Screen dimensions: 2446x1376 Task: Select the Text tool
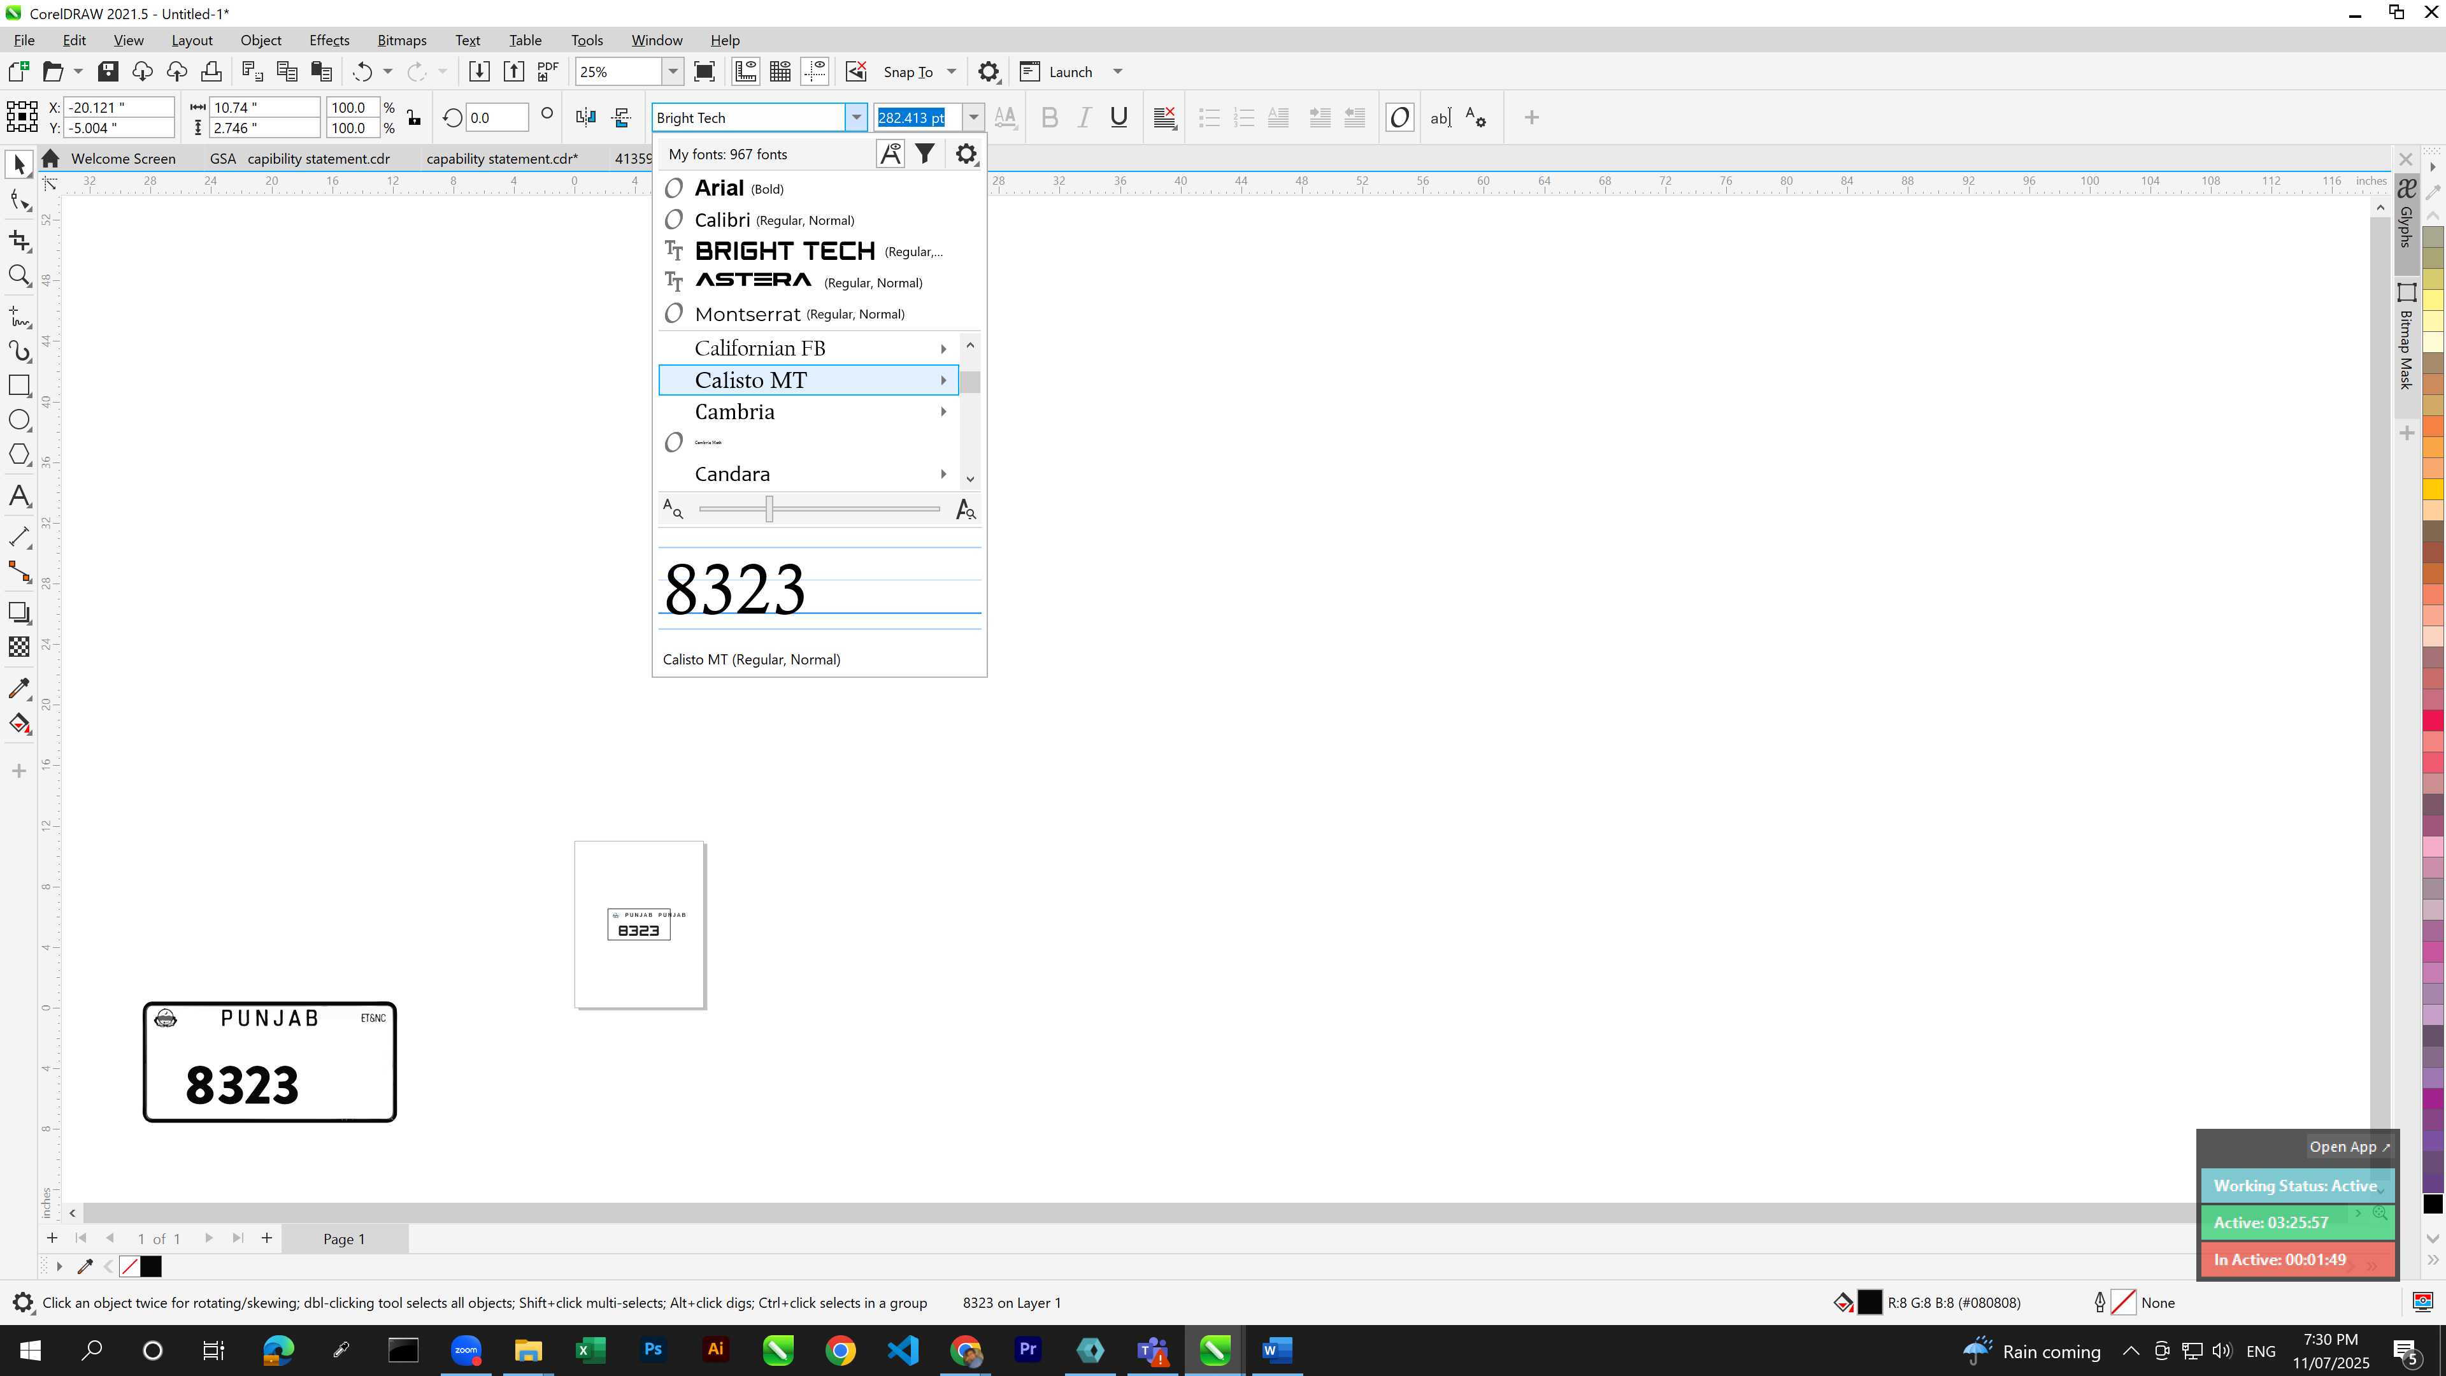[19, 497]
